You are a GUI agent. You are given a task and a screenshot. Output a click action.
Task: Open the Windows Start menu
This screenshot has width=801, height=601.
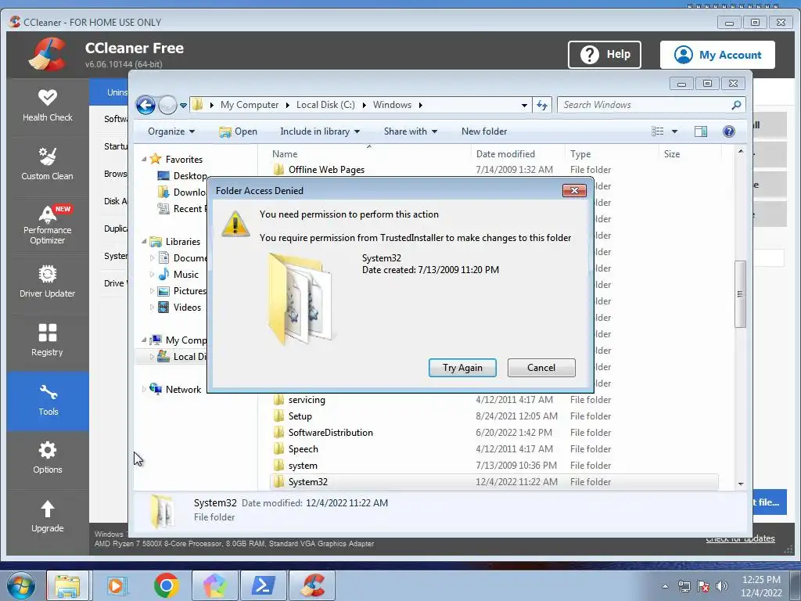point(21,585)
